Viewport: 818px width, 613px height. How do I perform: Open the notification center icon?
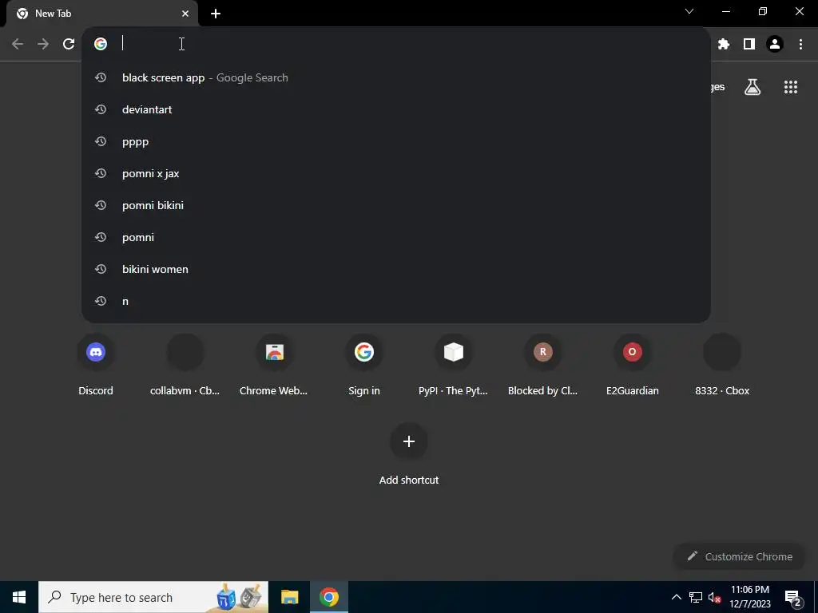(793, 598)
